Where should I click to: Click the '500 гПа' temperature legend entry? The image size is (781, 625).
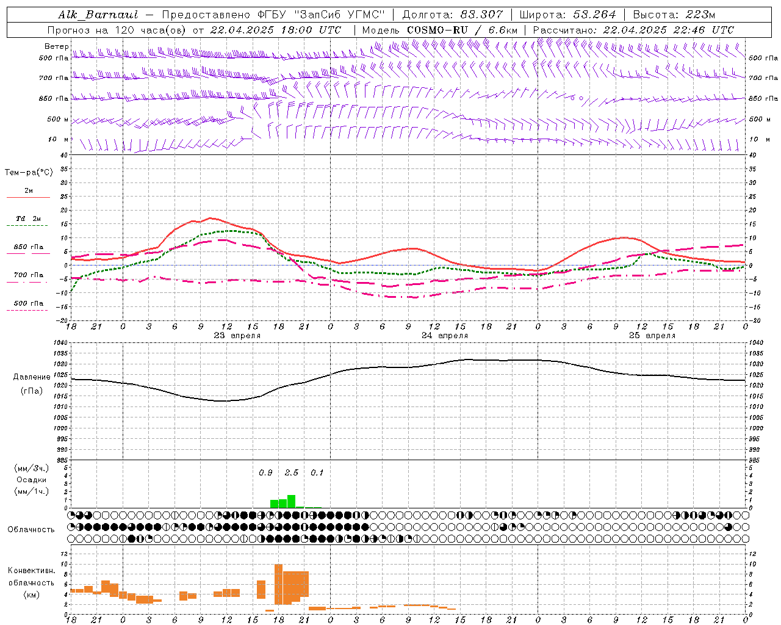coord(28,303)
